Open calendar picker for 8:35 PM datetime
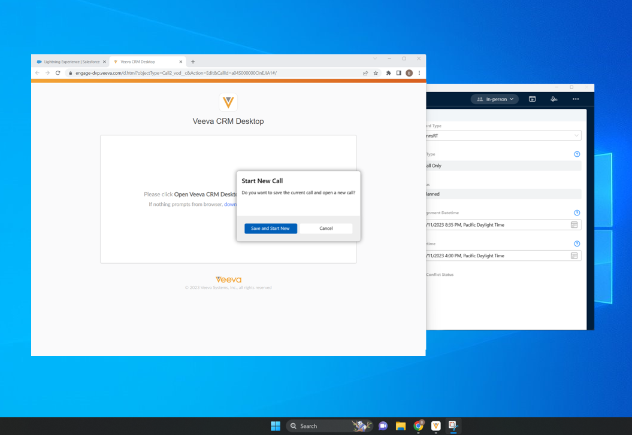This screenshot has width=632, height=435. 574,225
